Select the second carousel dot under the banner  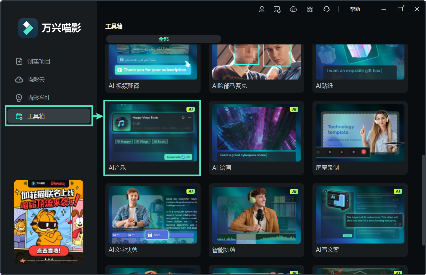click(x=49, y=259)
